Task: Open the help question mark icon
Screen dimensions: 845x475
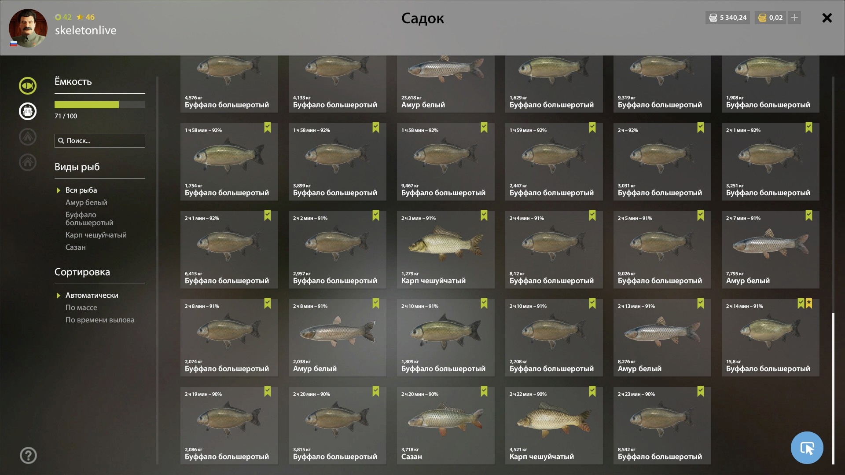Action: 28,455
